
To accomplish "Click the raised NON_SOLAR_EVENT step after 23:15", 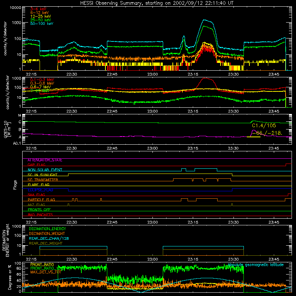I will 206,169.
